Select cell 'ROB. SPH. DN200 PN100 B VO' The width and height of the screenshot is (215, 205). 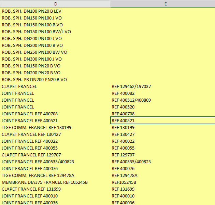pos(56,46)
